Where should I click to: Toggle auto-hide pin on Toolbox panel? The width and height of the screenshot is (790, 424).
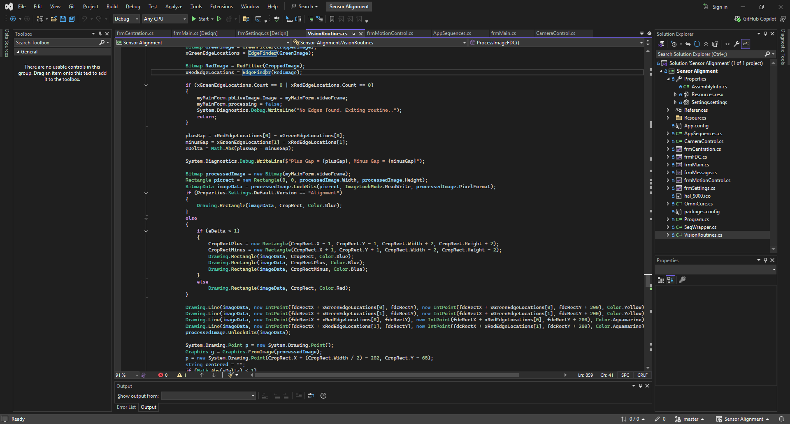point(100,34)
